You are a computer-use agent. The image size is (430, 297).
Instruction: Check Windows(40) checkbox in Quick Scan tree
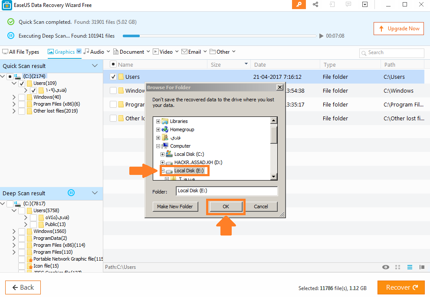coord(22,97)
